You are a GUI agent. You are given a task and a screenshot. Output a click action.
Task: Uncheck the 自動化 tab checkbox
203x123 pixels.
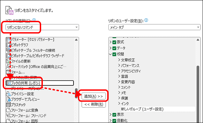coord(114,121)
